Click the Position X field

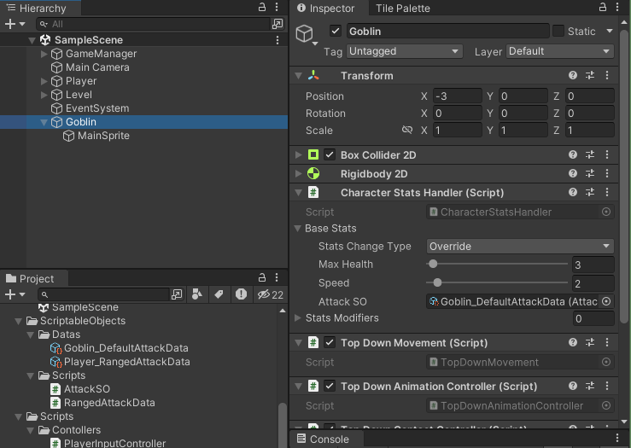coord(457,96)
